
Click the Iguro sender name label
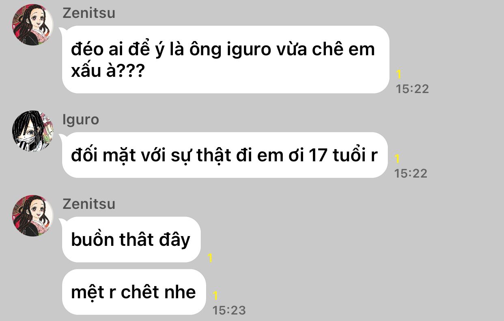[81, 119]
